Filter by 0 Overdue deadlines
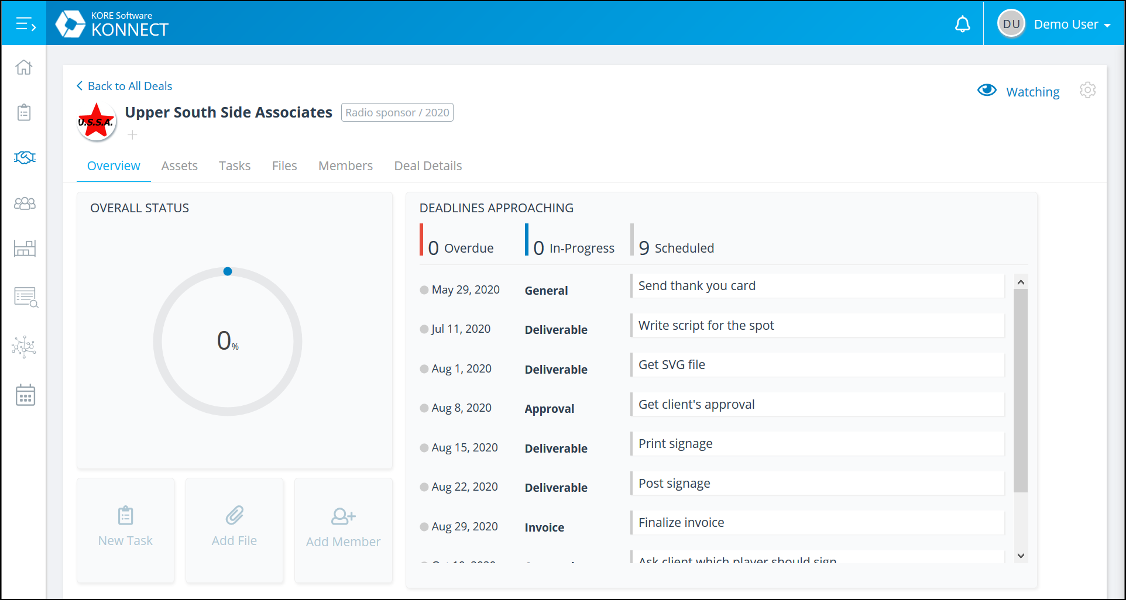Image resolution: width=1126 pixels, height=600 pixels. [458, 240]
